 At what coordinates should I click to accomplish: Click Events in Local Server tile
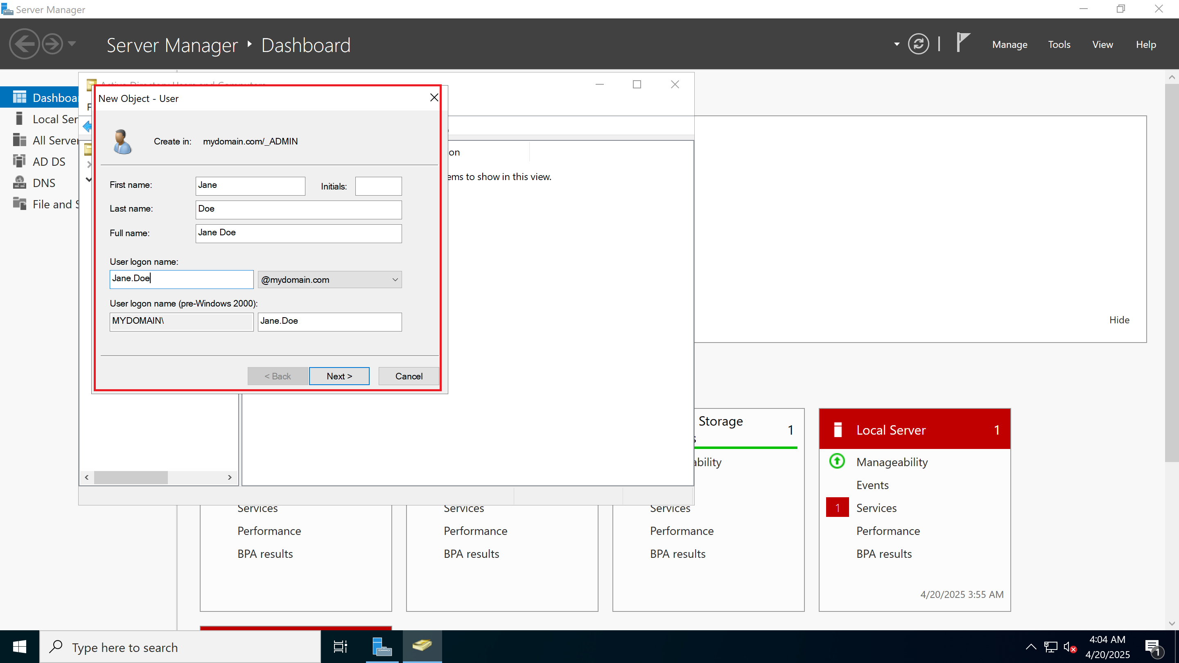coord(872,485)
